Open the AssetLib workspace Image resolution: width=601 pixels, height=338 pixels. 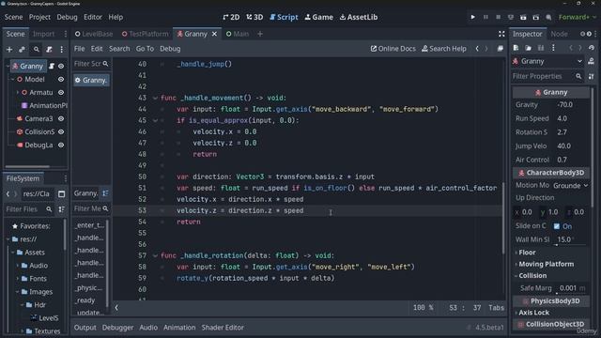point(359,17)
